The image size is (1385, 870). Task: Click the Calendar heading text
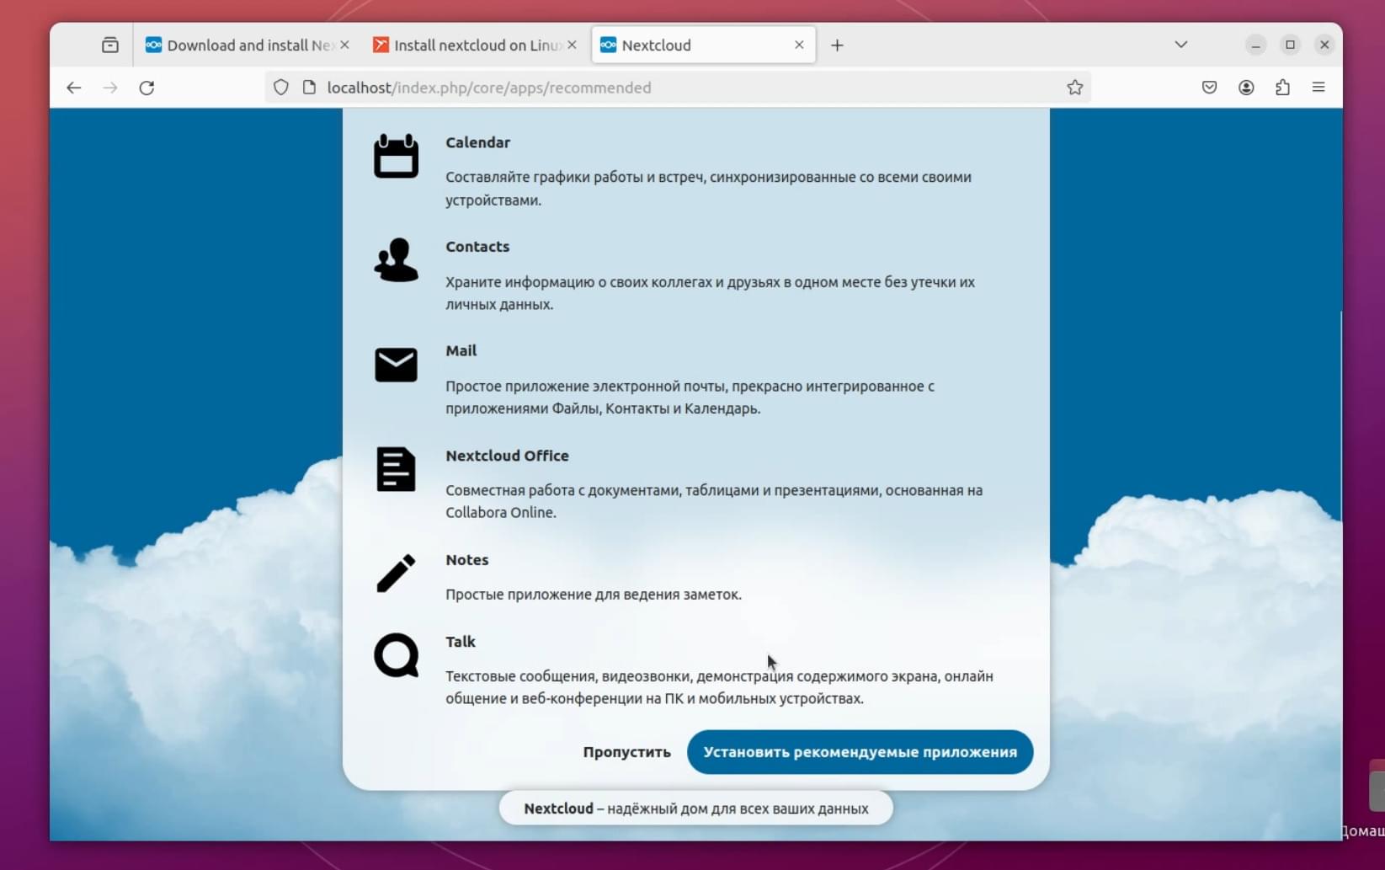point(477,142)
